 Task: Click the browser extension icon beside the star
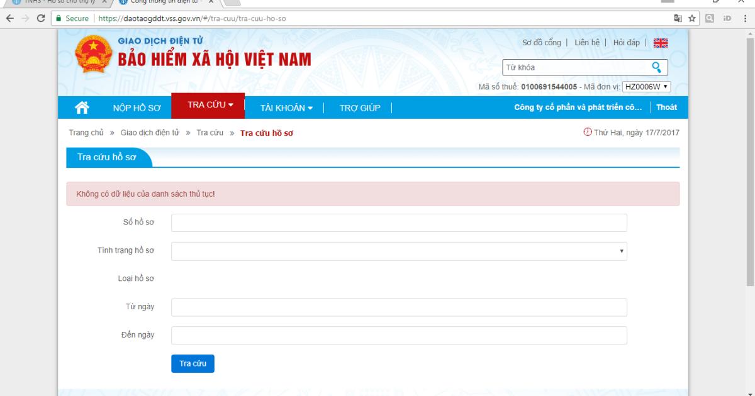pyautogui.click(x=710, y=18)
